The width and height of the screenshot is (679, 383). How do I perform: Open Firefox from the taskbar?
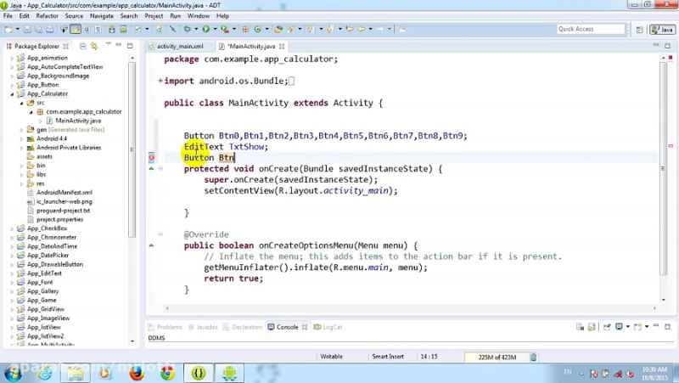136,373
